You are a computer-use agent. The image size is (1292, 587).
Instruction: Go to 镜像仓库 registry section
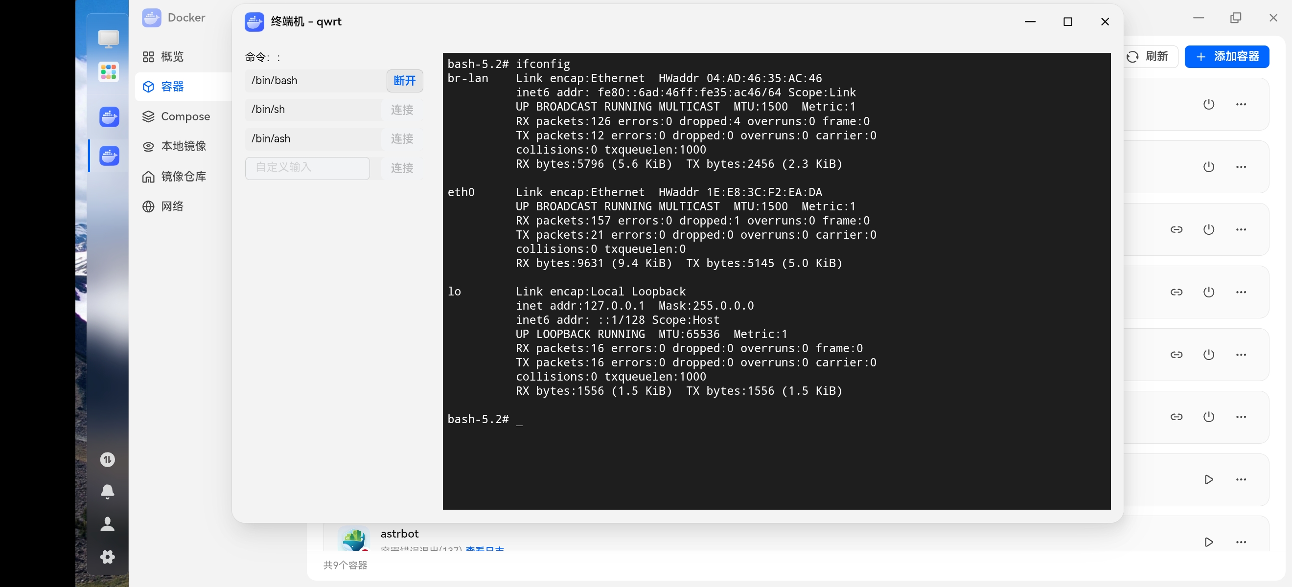pos(174,177)
